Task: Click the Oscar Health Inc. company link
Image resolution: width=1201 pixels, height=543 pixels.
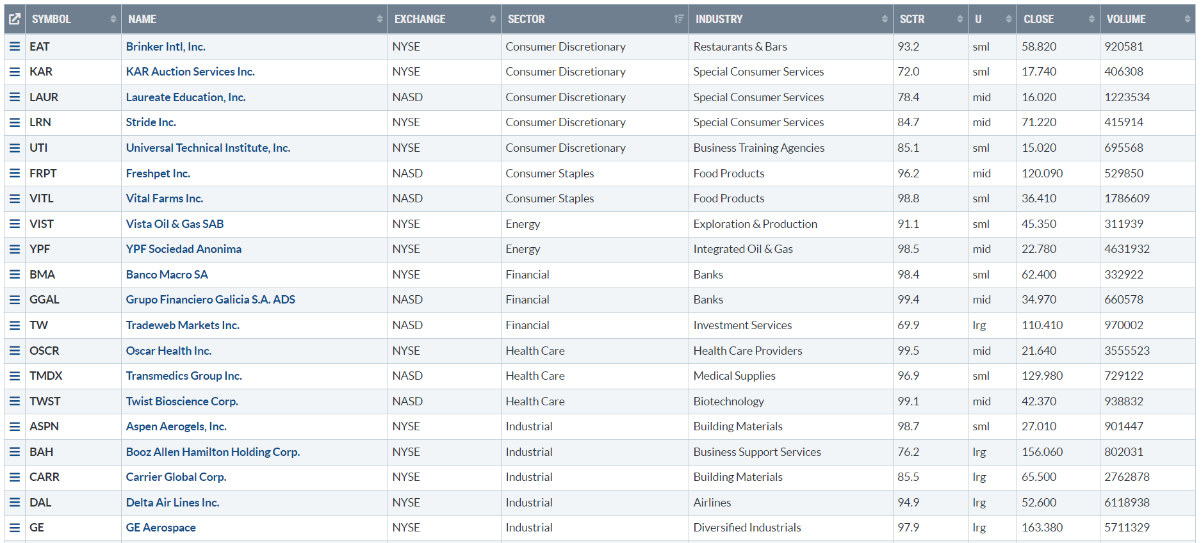Action: [x=168, y=351]
